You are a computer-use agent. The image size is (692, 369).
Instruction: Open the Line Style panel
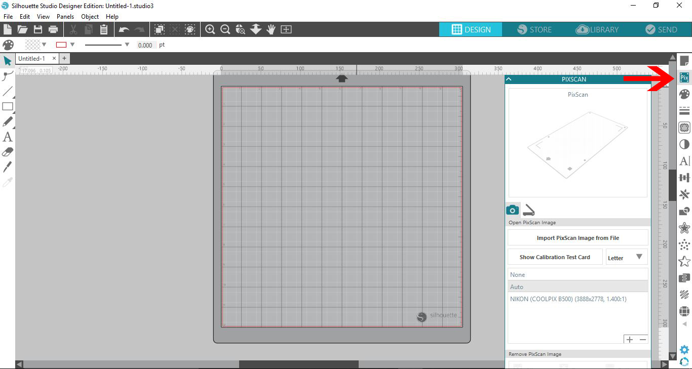point(684,111)
